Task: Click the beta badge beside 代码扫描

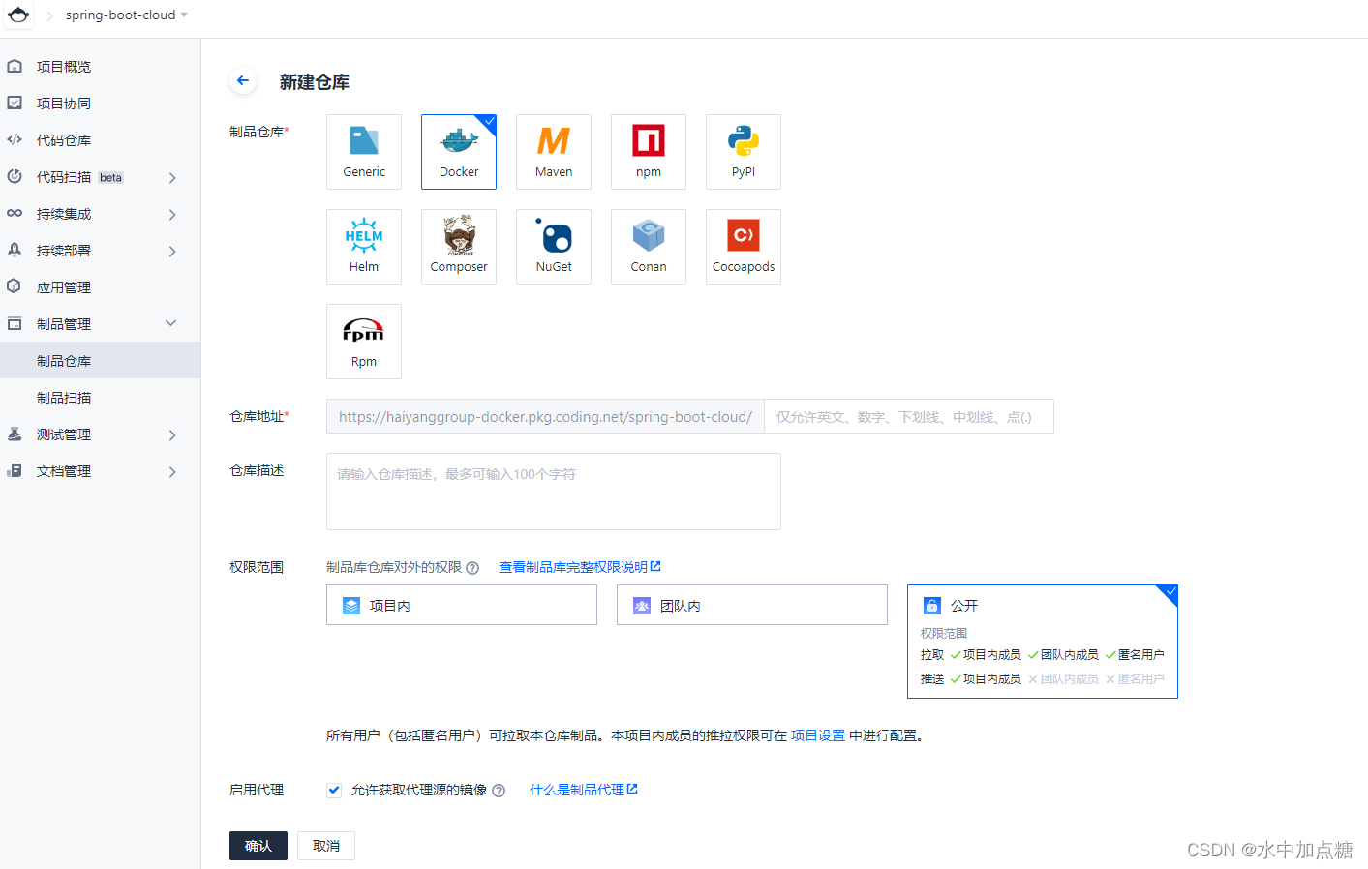Action: [x=111, y=177]
